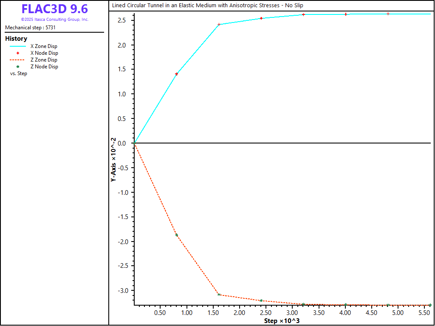
Task: Click the Y-Axis ×10^-2 label
Action: coord(113,160)
